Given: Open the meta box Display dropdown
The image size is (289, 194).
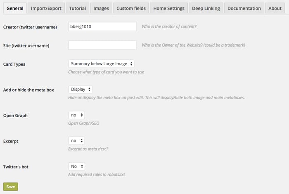Looking at the screenshot, I should point(80,89).
